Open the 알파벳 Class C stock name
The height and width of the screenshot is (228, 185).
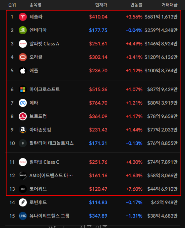44,162
